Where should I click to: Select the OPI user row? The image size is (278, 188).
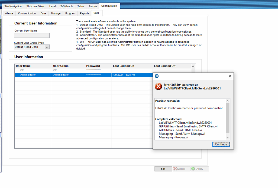pyautogui.click(x=41, y=70)
